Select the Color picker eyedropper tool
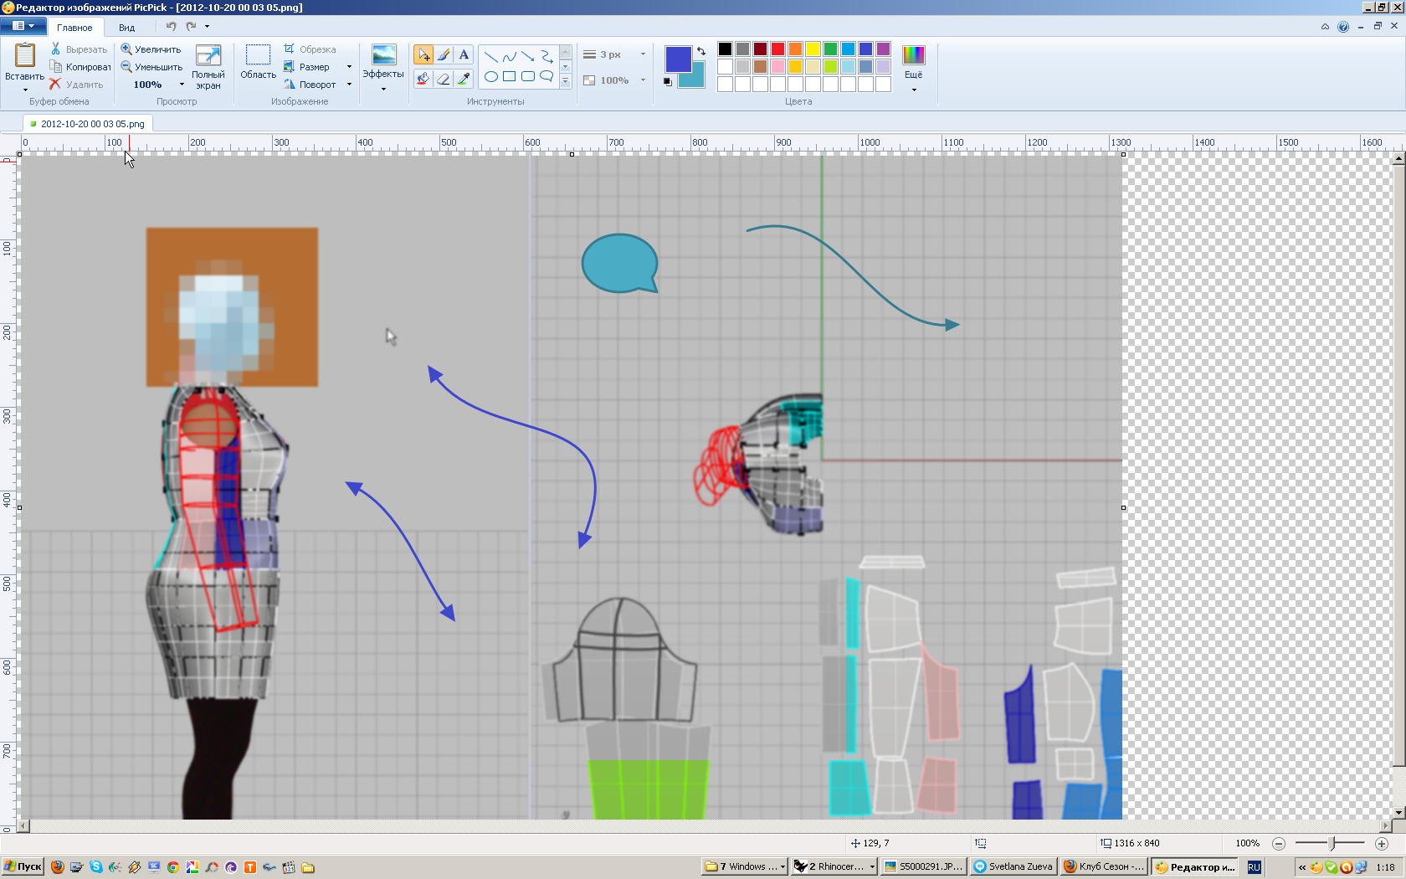Image resolution: width=1406 pixels, height=879 pixels. tap(464, 78)
